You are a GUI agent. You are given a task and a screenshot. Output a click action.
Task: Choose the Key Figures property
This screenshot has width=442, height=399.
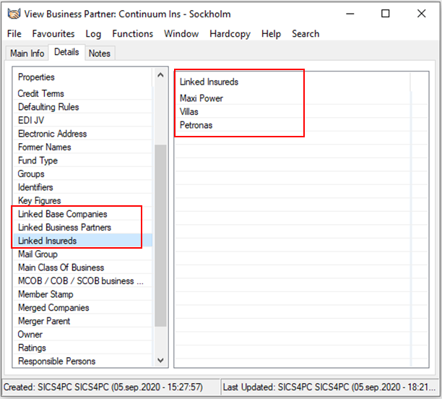click(x=39, y=201)
